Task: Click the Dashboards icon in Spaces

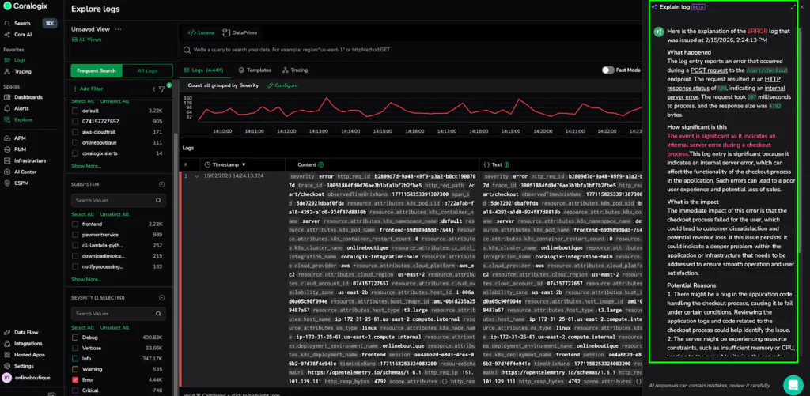Action: tap(8, 96)
